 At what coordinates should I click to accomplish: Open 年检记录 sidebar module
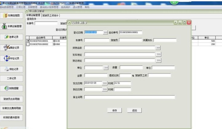point(11,58)
